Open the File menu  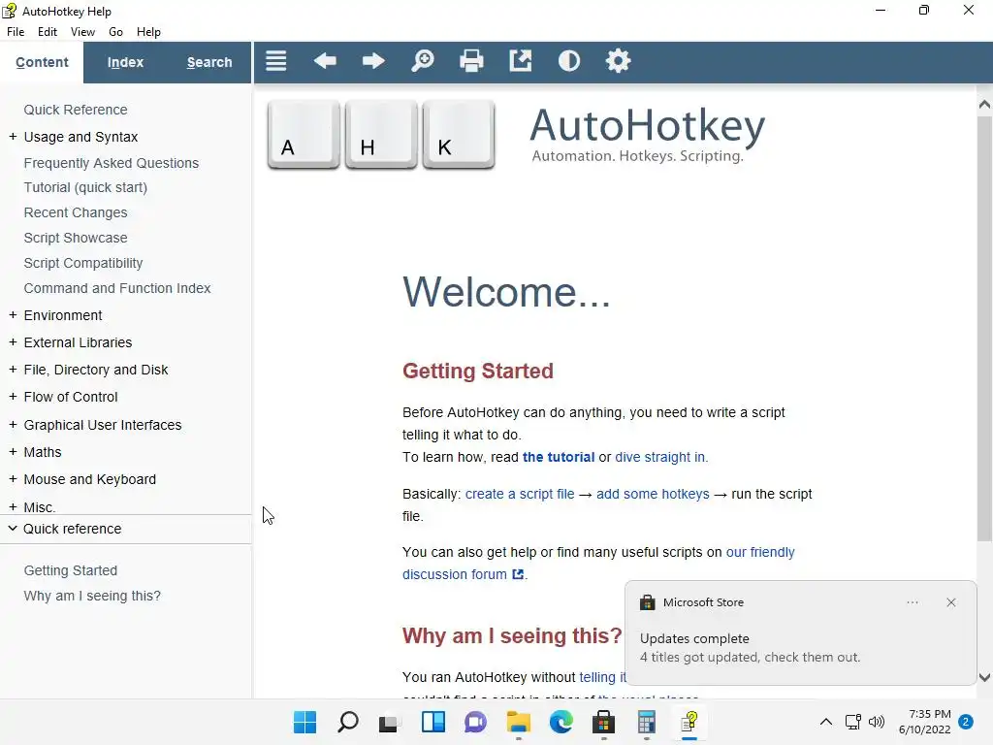click(16, 32)
